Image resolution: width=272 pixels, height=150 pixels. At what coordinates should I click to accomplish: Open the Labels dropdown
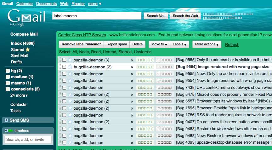179,44
